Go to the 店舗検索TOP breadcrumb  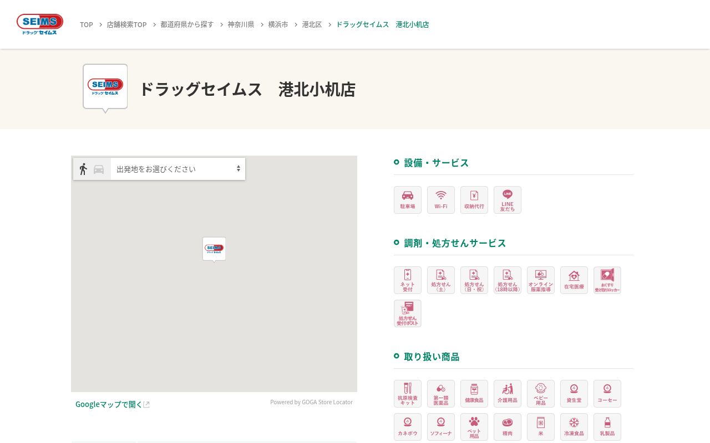pos(126,24)
